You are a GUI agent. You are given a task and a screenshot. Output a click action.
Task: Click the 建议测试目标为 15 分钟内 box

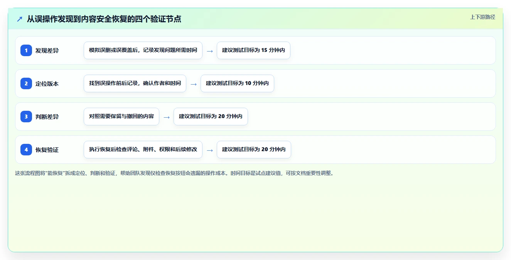253,50
